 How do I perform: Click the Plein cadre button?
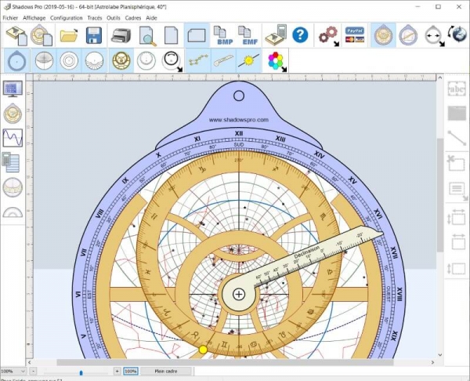tap(168, 371)
